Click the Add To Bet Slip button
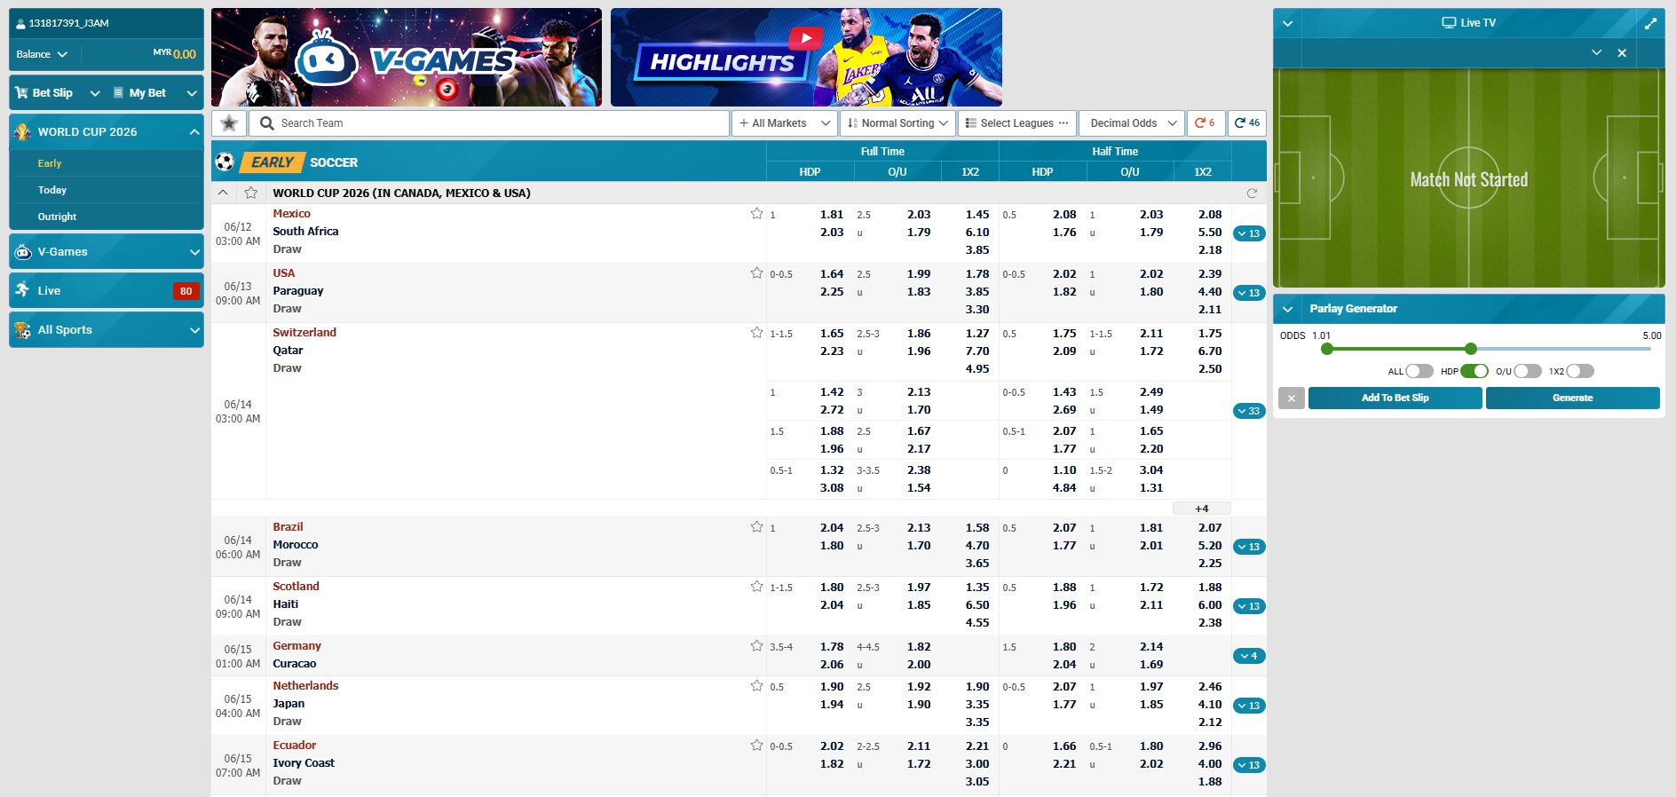This screenshot has height=797, width=1676. (1395, 398)
